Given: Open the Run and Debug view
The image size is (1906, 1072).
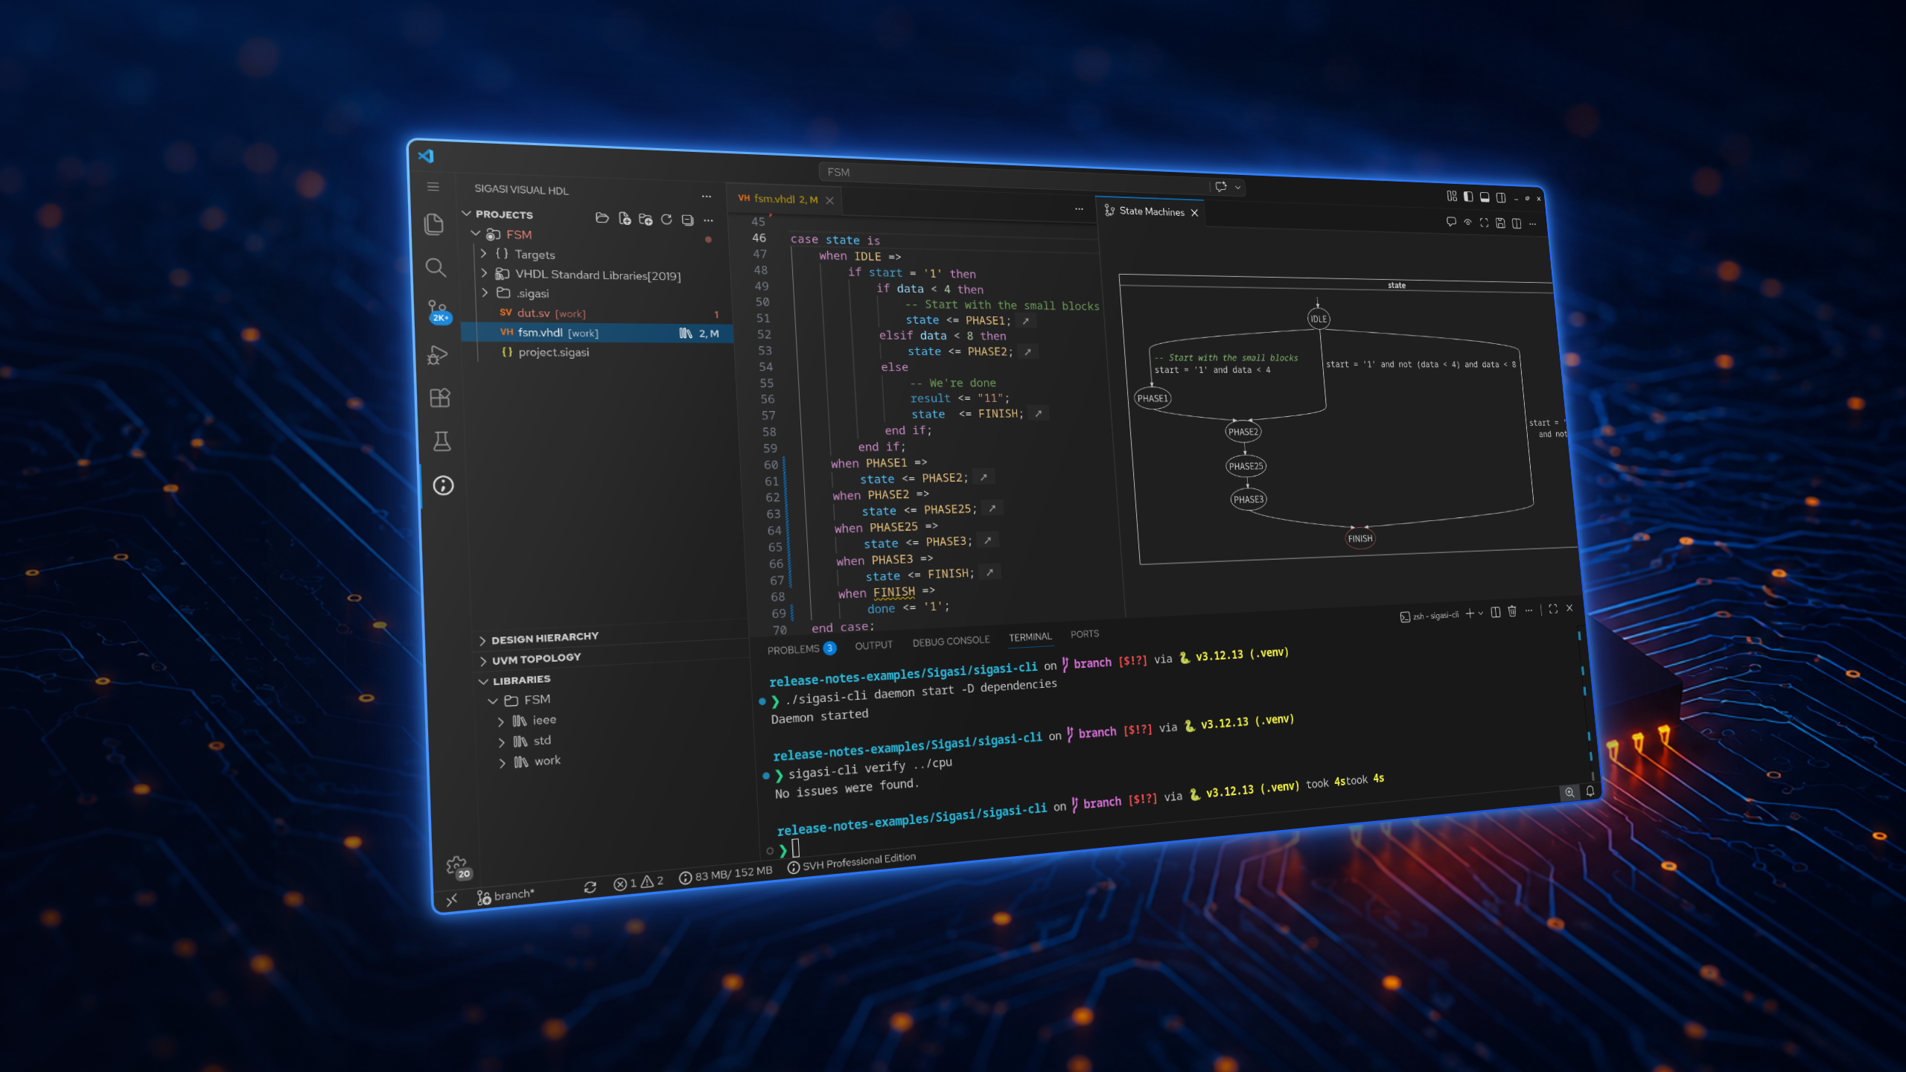Looking at the screenshot, I should pos(438,355).
